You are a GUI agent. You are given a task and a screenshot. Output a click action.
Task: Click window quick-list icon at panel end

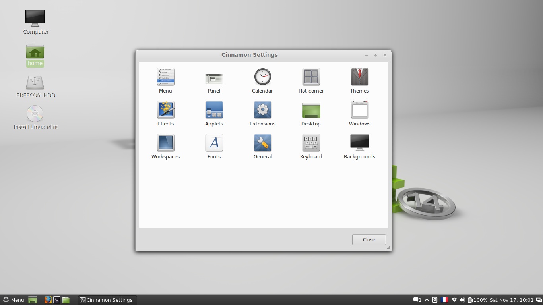pos(538,300)
